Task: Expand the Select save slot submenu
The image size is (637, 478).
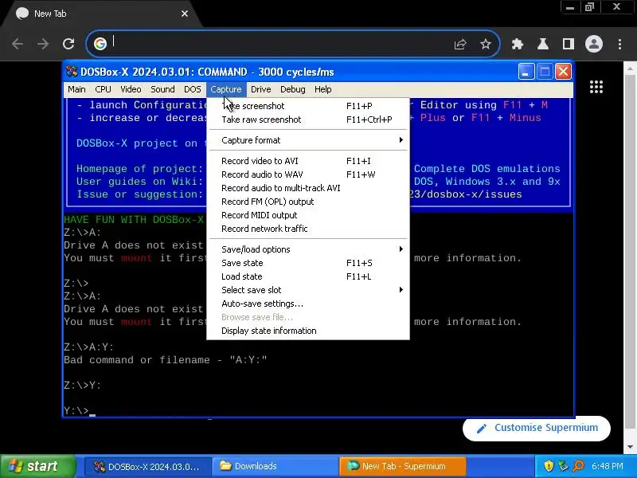Action: coord(308,290)
